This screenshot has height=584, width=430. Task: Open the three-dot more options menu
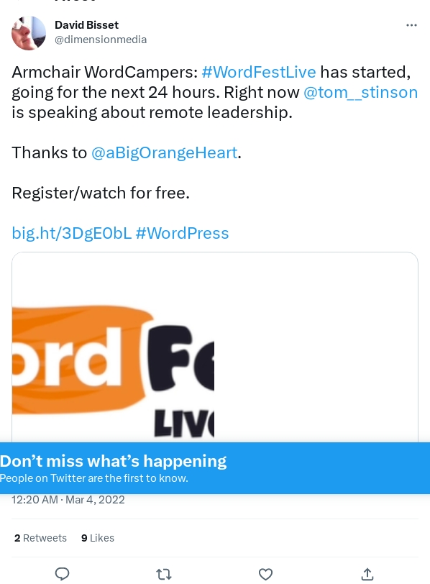click(411, 25)
